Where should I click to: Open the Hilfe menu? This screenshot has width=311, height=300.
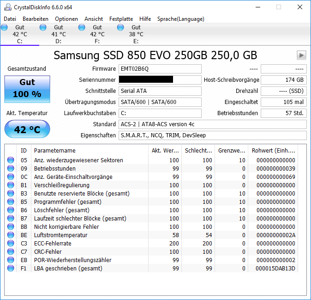(145, 19)
